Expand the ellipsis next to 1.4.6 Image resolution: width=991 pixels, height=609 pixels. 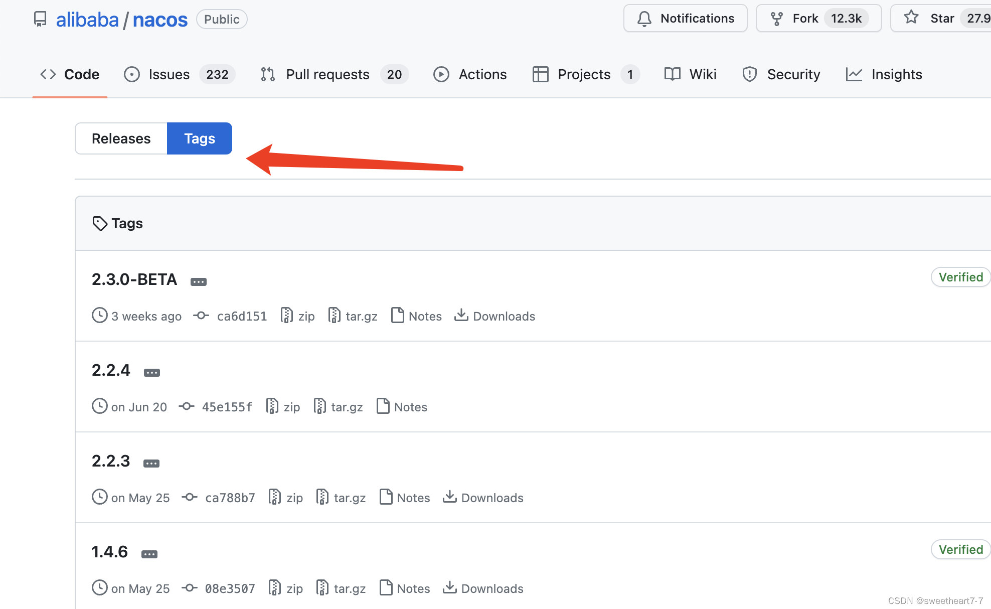point(149,554)
